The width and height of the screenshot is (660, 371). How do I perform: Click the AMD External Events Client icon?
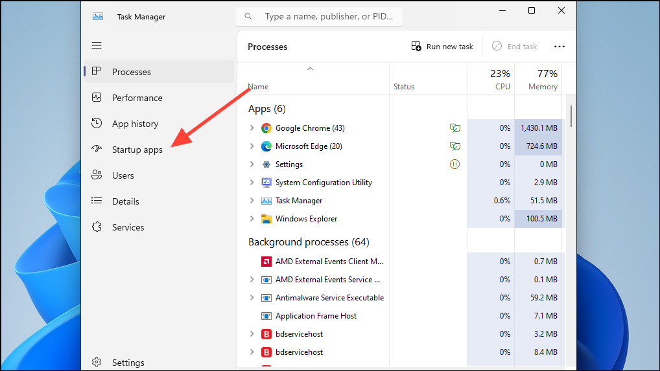coord(266,262)
